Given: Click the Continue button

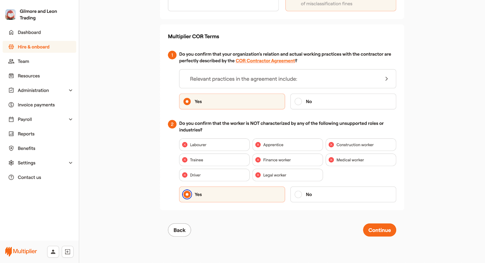Looking at the screenshot, I should point(379,230).
